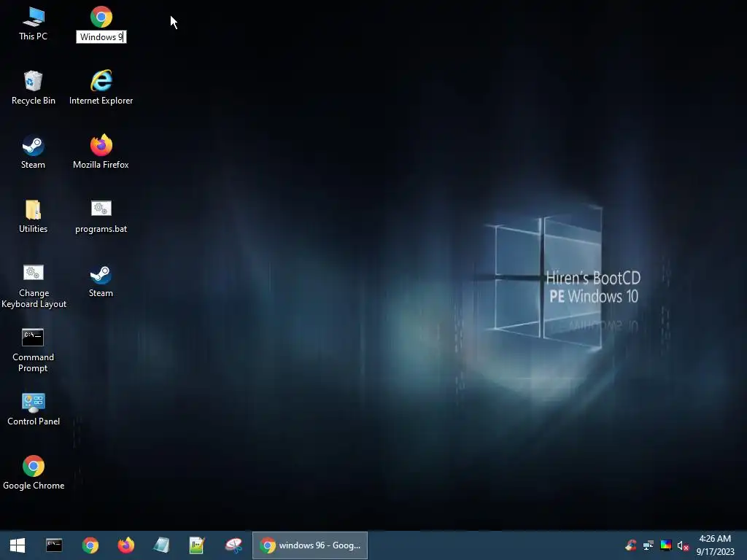The height and width of the screenshot is (560, 747).
Task: Click the muted volume tray icon
Action: click(683, 545)
